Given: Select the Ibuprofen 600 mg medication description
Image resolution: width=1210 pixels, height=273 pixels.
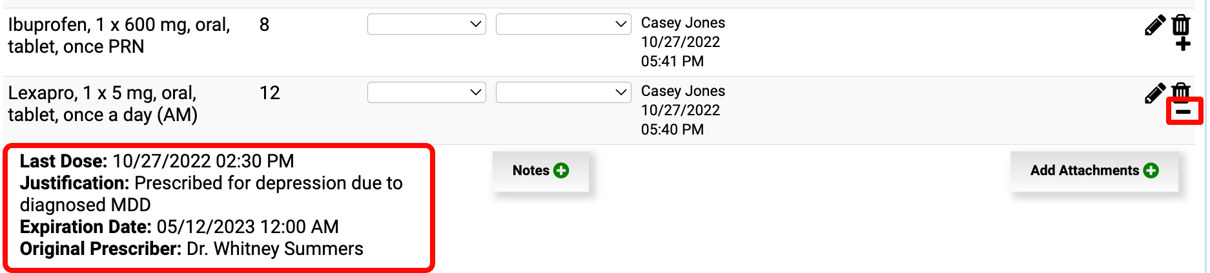Looking at the screenshot, I should click(119, 35).
